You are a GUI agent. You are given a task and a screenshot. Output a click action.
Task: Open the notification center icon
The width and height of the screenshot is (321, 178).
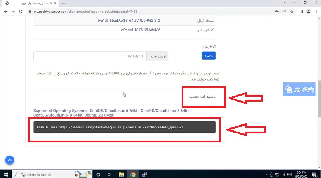pyautogui.click(x=314, y=175)
